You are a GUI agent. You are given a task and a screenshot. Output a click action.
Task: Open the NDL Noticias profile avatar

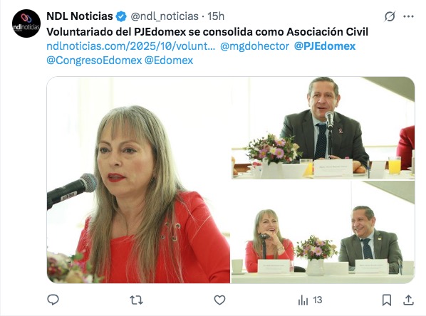tap(26, 23)
